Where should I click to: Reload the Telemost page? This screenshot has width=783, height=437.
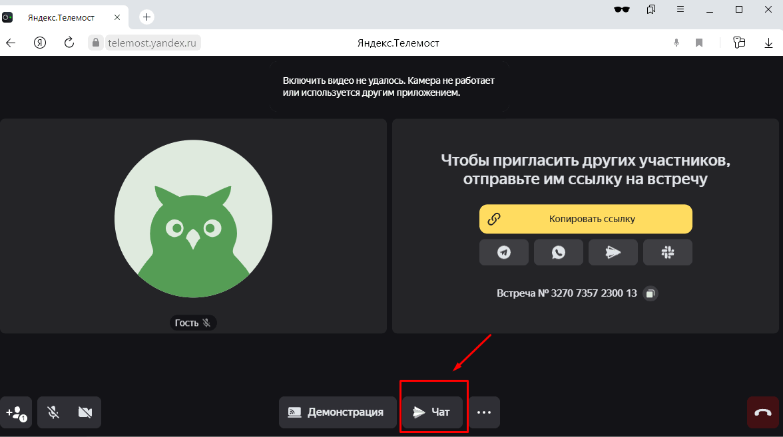point(69,43)
